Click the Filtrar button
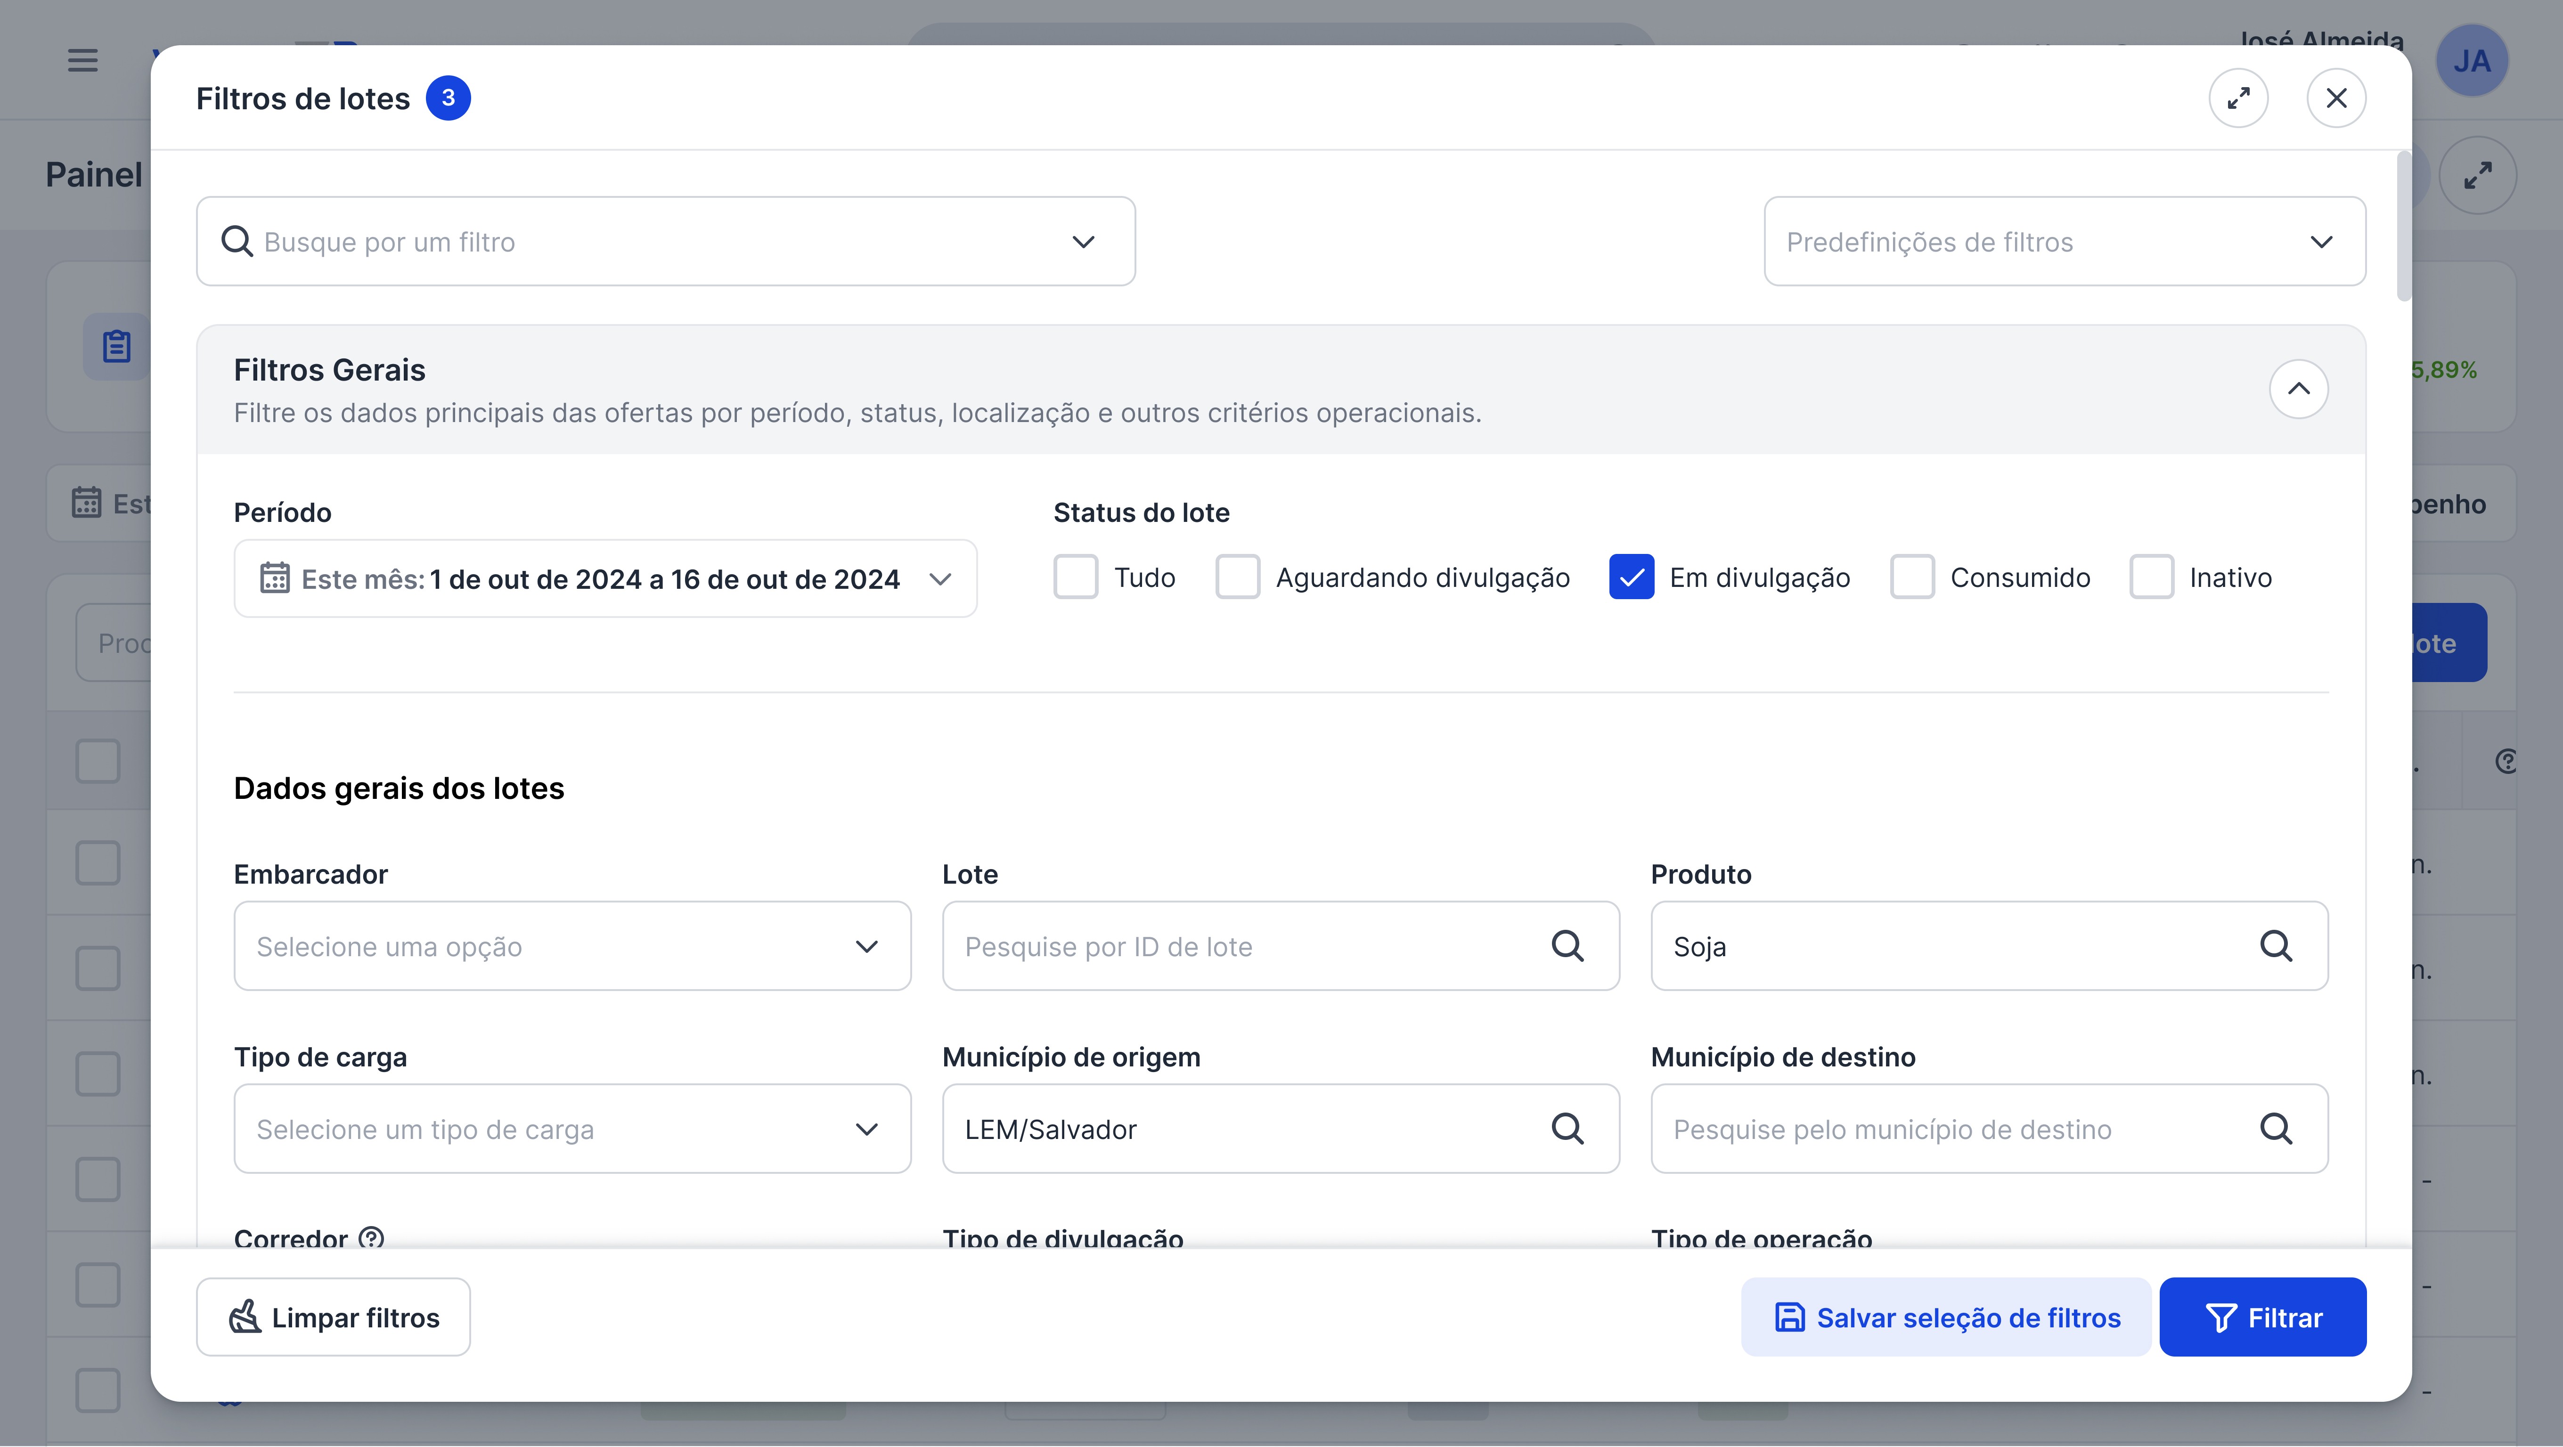The height and width of the screenshot is (1447, 2563). tap(2262, 1317)
